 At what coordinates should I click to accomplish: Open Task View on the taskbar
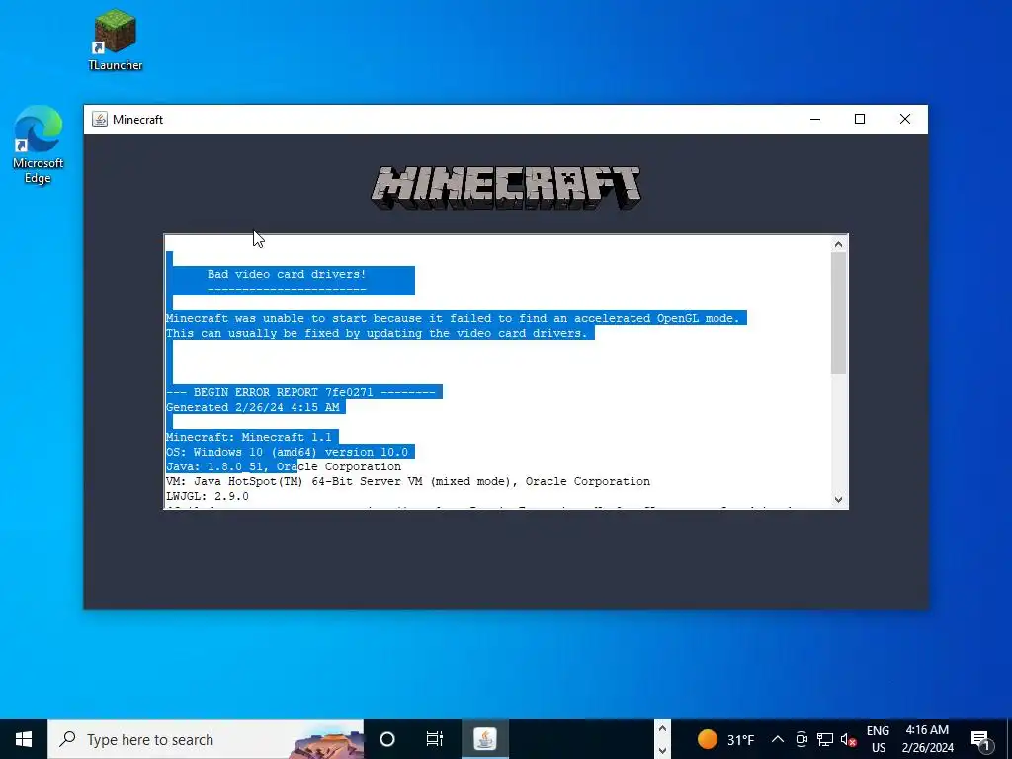point(435,739)
